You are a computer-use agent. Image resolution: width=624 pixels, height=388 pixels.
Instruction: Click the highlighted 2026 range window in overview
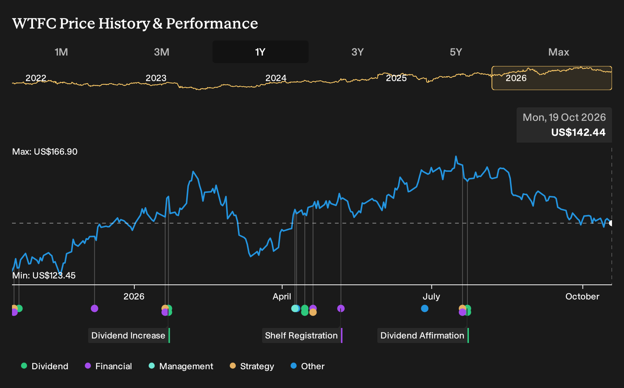[x=552, y=78]
